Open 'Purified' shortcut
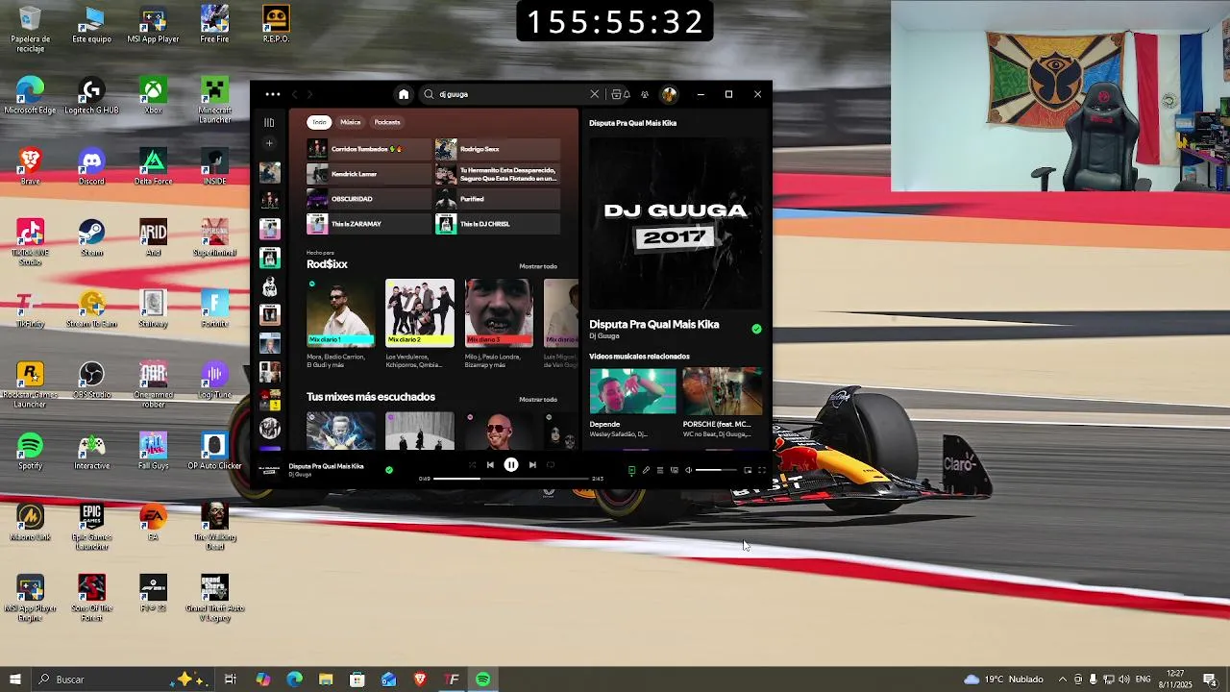1230x692 pixels. tap(497, 199)
